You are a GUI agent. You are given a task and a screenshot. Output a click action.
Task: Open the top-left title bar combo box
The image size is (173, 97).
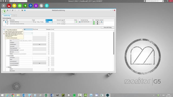click(18, 1)
